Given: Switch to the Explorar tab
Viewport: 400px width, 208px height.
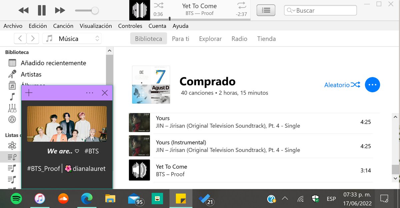Looking at the screenshot, I should (x=210, y=39).
